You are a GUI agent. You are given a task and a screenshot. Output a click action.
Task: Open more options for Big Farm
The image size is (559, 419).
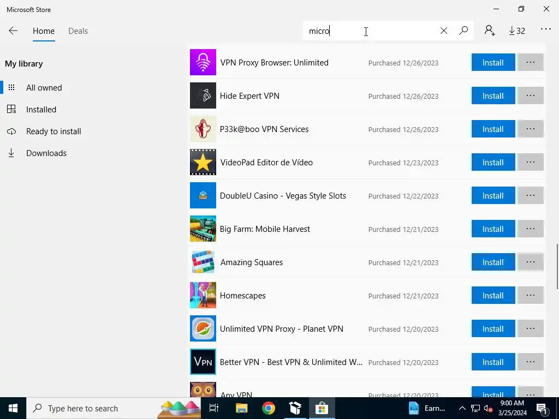coord(531,229)
